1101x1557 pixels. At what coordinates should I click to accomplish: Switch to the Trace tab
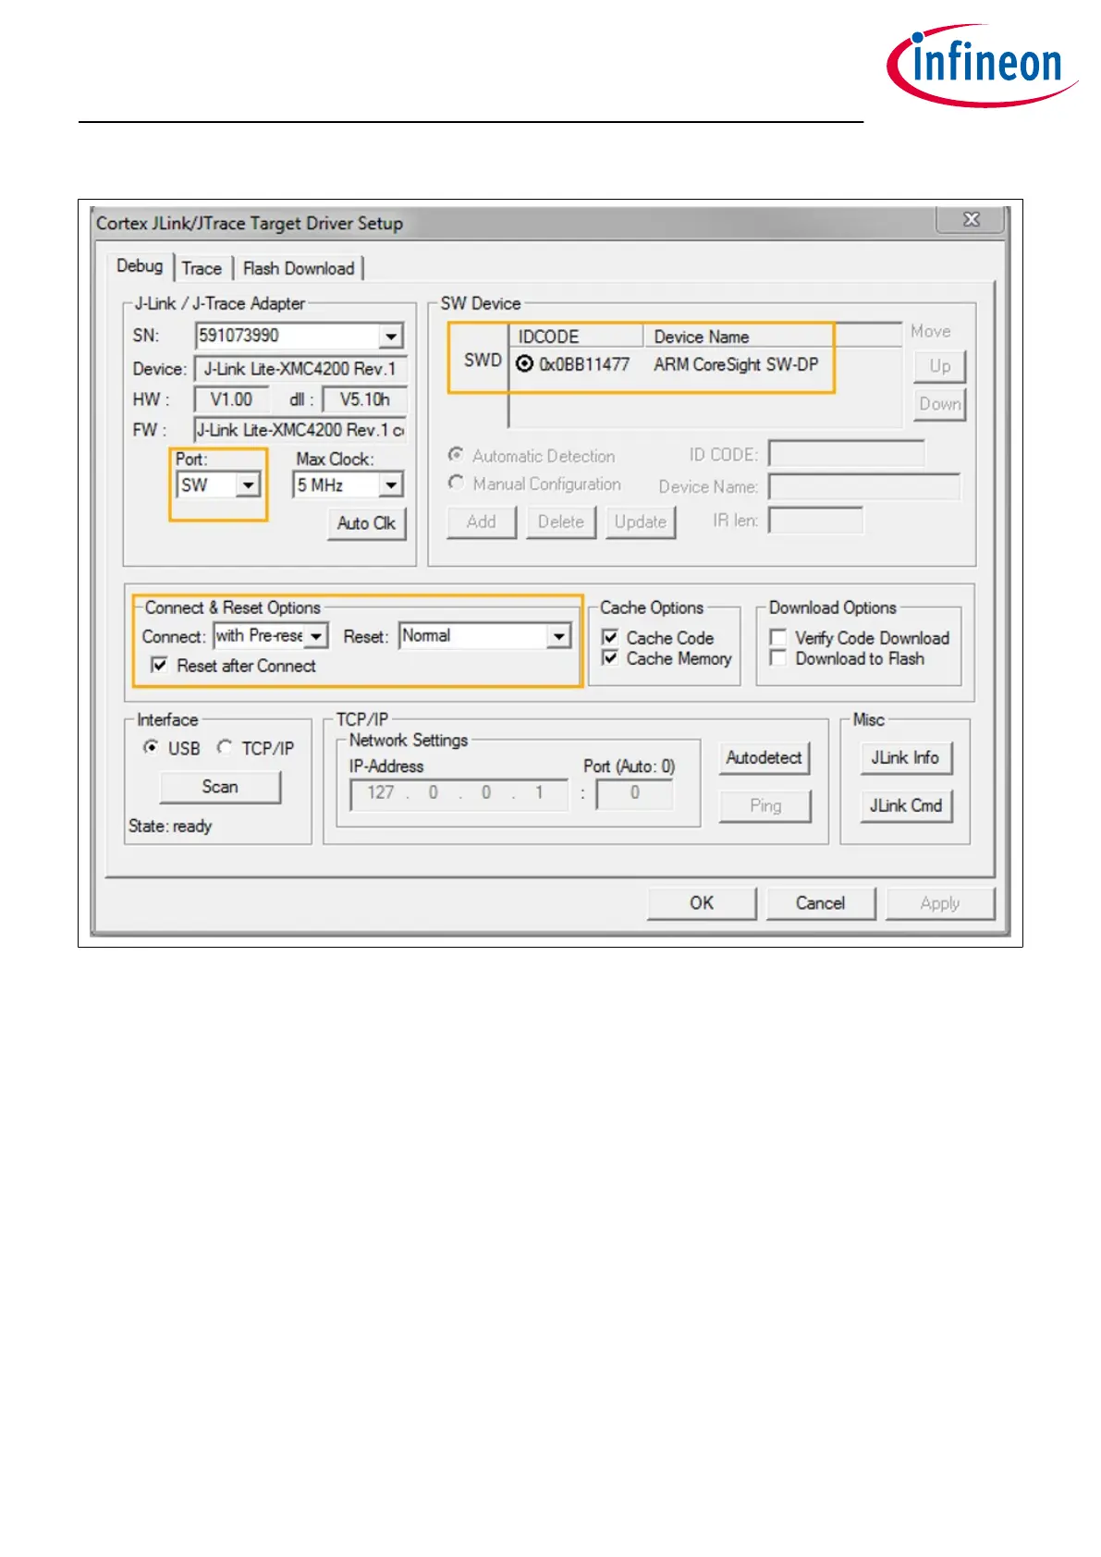(x=202, y=268)
